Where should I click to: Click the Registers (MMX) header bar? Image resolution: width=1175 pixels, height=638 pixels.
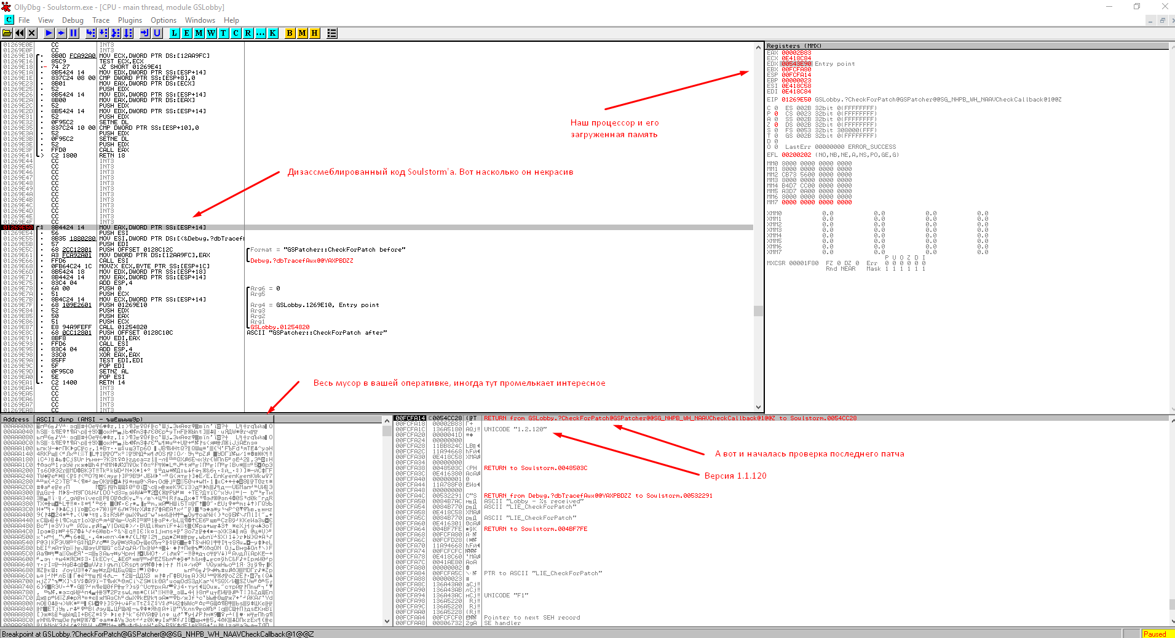967,46
